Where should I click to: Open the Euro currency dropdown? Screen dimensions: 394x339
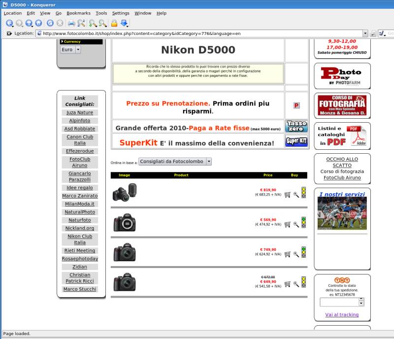(x=78, y=50)
